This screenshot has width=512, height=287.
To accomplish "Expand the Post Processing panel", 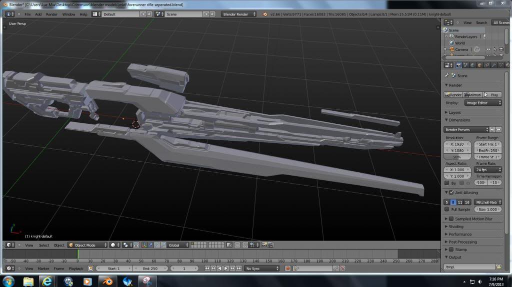I will click(x=462, y=242).
